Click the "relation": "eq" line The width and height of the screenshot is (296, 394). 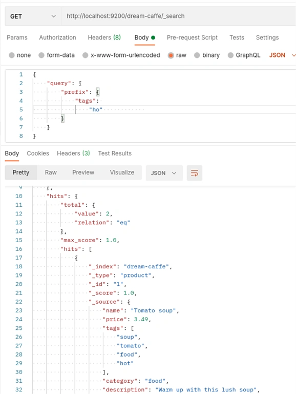(x=102, y=223)
